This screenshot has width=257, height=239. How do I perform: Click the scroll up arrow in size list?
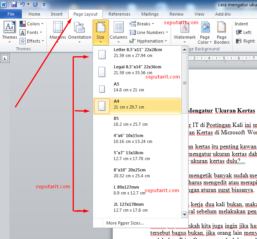coord(185,49)
